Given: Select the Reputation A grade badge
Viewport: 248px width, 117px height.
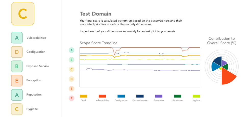Looking at the screenshot, I should [x=17, y=95].
